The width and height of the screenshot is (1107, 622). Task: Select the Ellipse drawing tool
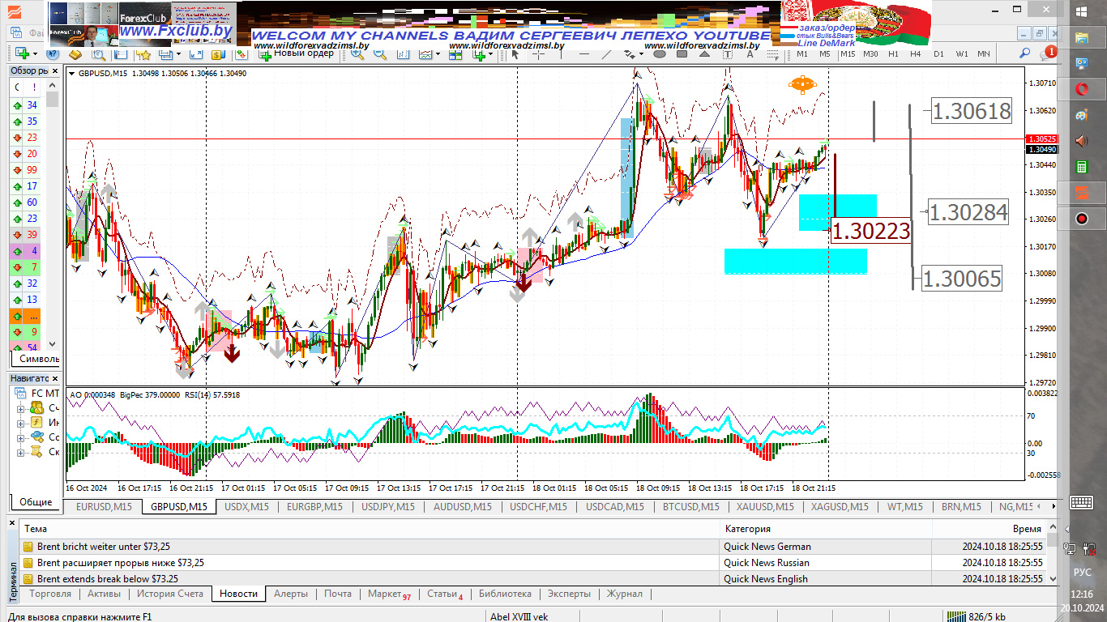tap(660, 54)
